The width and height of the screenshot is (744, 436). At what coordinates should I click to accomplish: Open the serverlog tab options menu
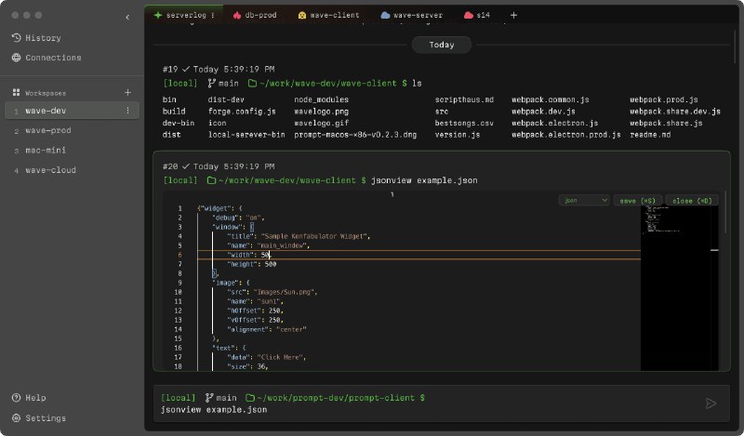(x=213, y=16)
